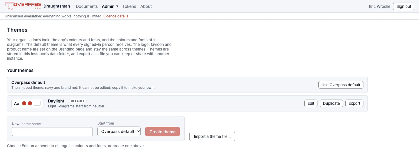The height and width of the screenshot is (164, 419).
Task: Open the Licence details link
Action: click(x=116, y=16)
